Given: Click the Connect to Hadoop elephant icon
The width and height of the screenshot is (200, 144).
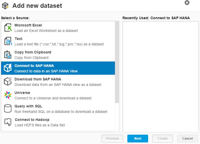Looking at the screenshot, I should 8,122.
